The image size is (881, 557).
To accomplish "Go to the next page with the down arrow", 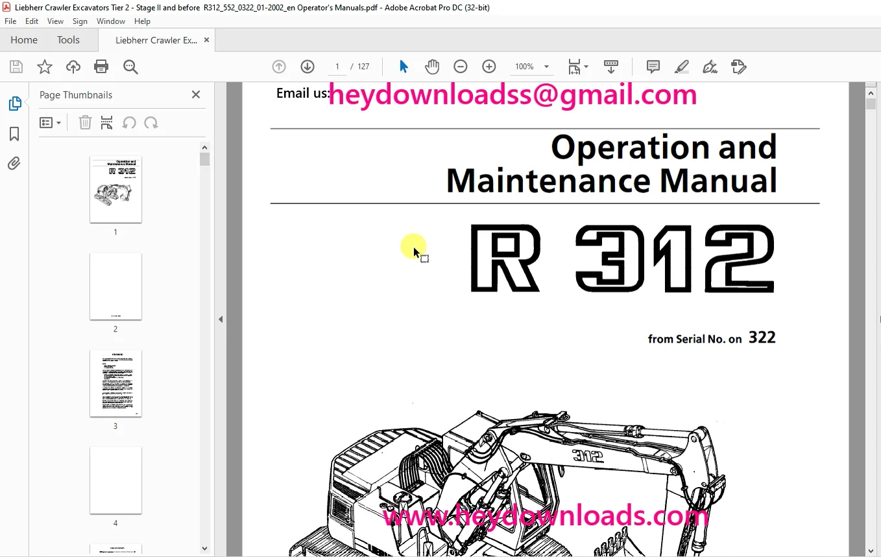I will click(308, 67).
